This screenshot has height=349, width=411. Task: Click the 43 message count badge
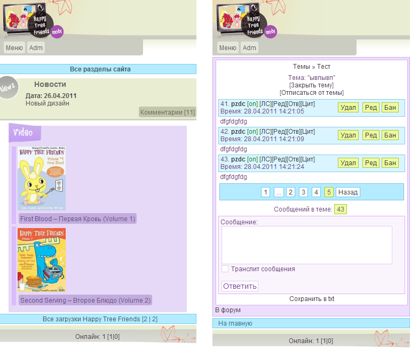click(x=341, y=209)
